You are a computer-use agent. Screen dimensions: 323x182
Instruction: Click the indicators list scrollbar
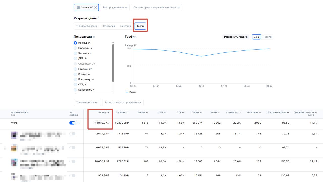[113, 63]
